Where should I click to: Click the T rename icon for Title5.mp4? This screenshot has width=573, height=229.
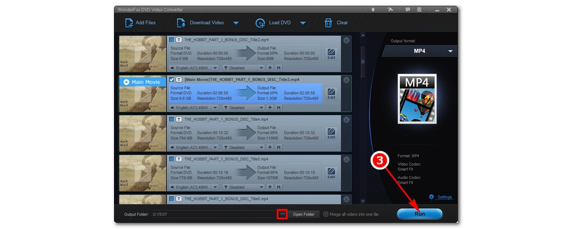click(x=179, y=159)
